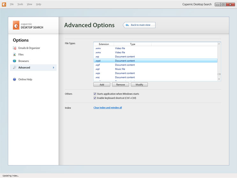The width and height of the screenshot is (237, 178).
Task: Select the .wpd extension row
Action: pyautogui.click(x=156, y=61)
